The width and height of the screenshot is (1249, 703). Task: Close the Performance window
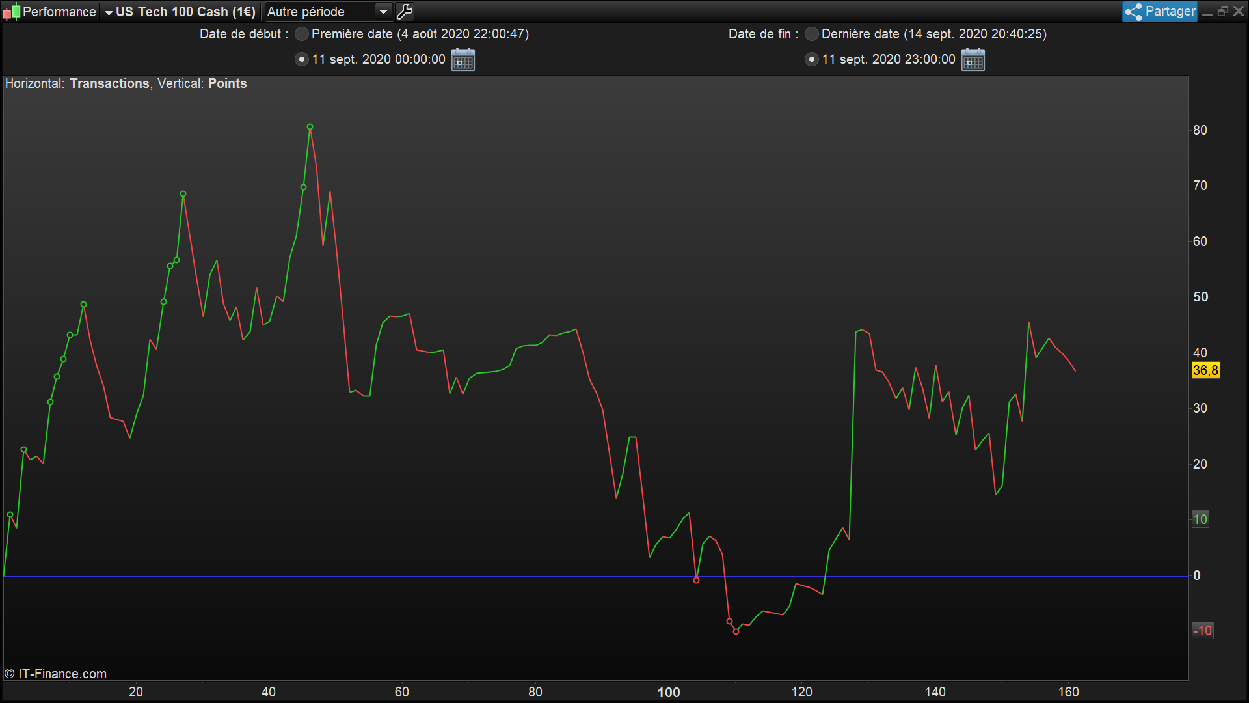coord(1239,12)
